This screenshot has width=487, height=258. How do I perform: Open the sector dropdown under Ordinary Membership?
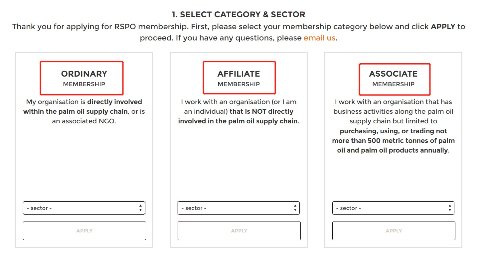coord(80,208)
